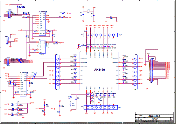Click the 47u capacitor C5 symbol
176x124 pixels.
pyautogui.click(x=83, y=15)
